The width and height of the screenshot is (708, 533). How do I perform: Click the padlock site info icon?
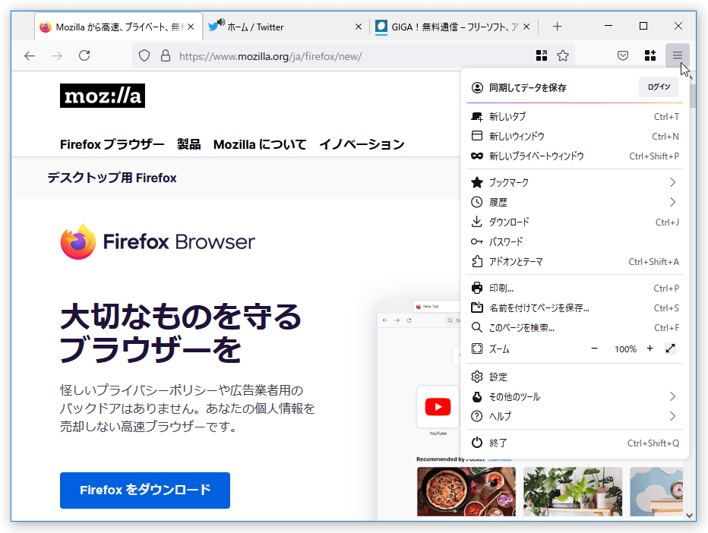pos(166,56)
